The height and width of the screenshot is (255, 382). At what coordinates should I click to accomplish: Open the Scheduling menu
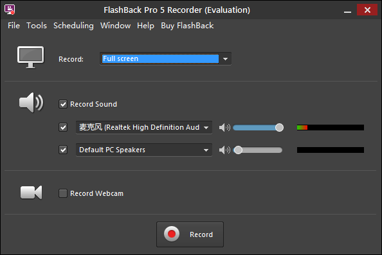[x=73, y=26]
